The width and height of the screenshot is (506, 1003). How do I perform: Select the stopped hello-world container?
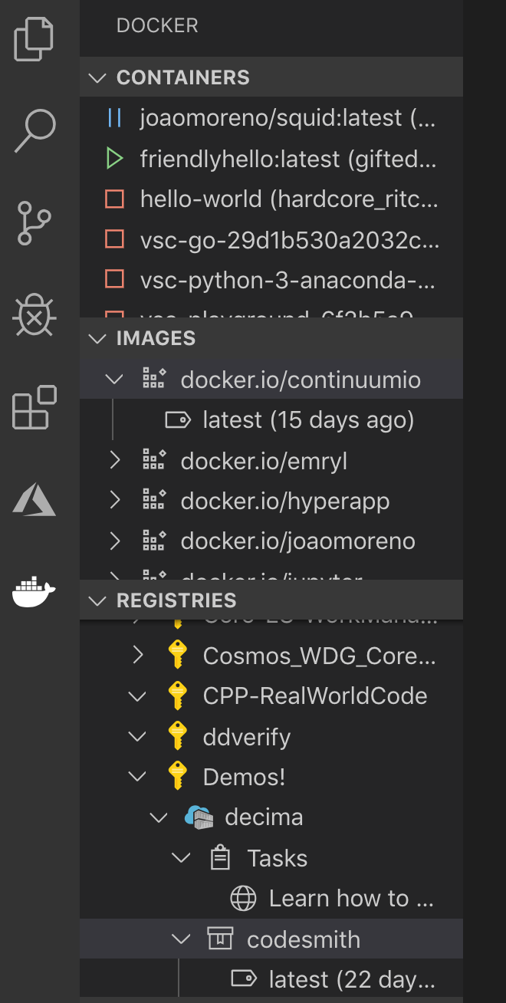(271, 199)
